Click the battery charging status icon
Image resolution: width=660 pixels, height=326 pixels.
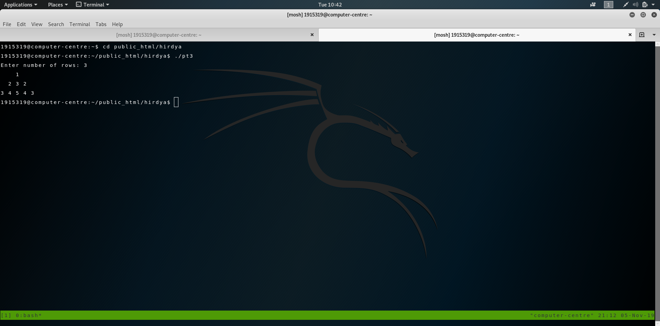(645, 4)
